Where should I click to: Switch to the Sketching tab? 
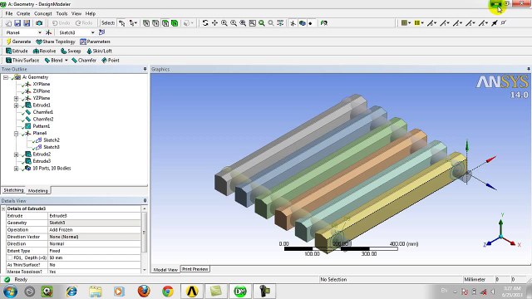[x=13, y=190]
